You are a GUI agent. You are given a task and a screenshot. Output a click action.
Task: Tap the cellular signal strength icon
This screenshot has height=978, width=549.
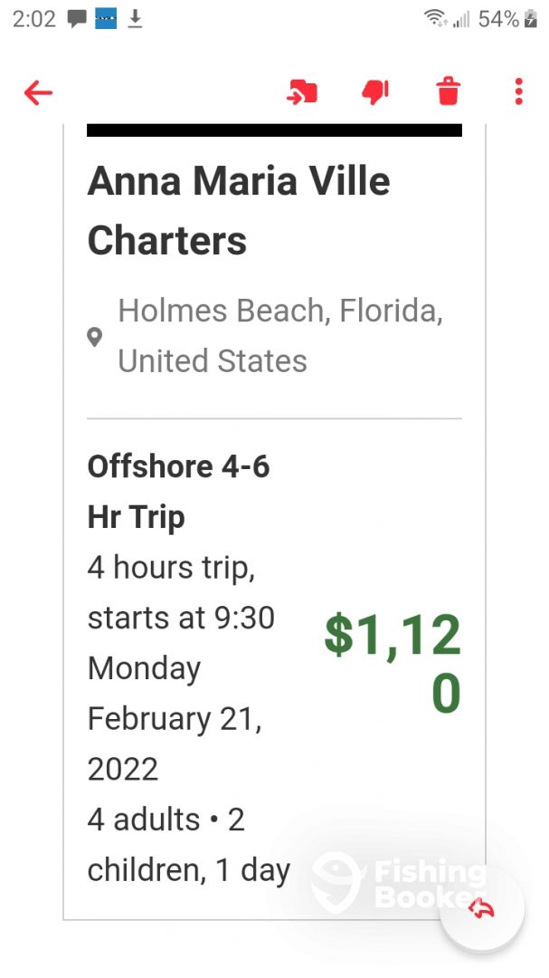point(461,19)
